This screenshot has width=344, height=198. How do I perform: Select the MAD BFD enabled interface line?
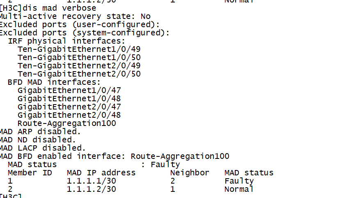(114, 156)
